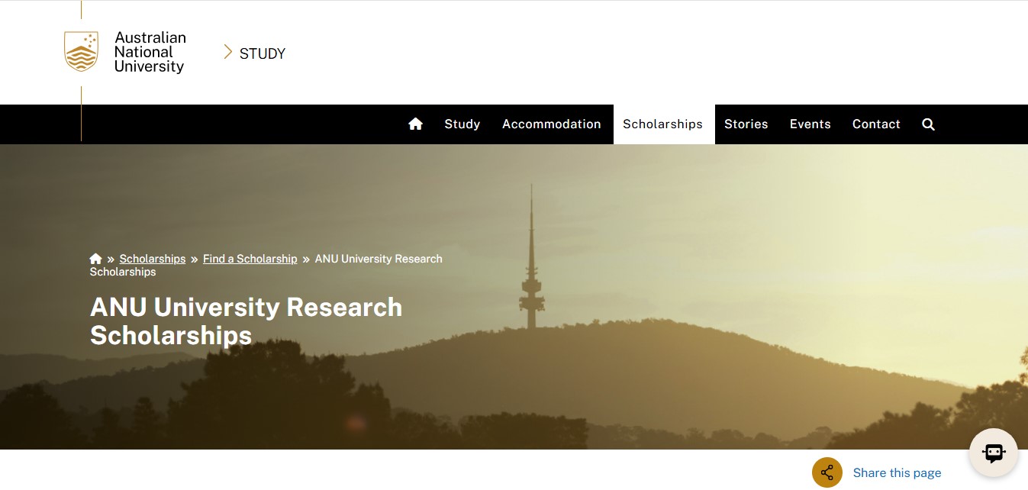Click the chevron arrow before STUDY
The image size is (1028, 490).
click(x=227, y=52)
